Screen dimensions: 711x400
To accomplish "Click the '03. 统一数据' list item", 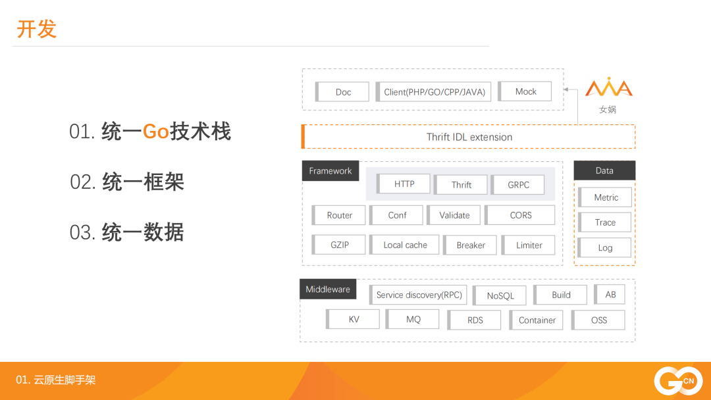I will point(127,232).
